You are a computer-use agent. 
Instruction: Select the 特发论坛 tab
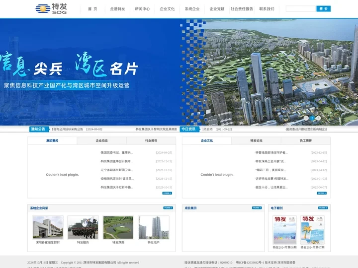coord(256,140)
